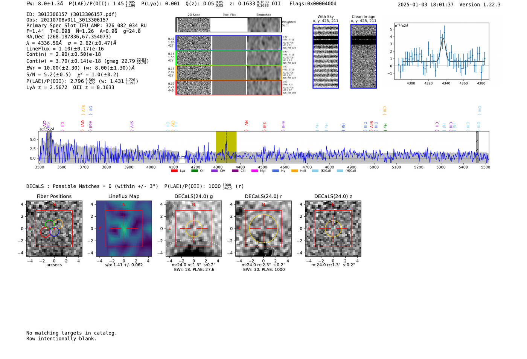
Task: Click the green OII legend swatch
Action: pyautogui.click(x=194, y=171)
